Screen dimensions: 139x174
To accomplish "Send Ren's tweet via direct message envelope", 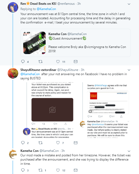I will (x=76, y=61).
